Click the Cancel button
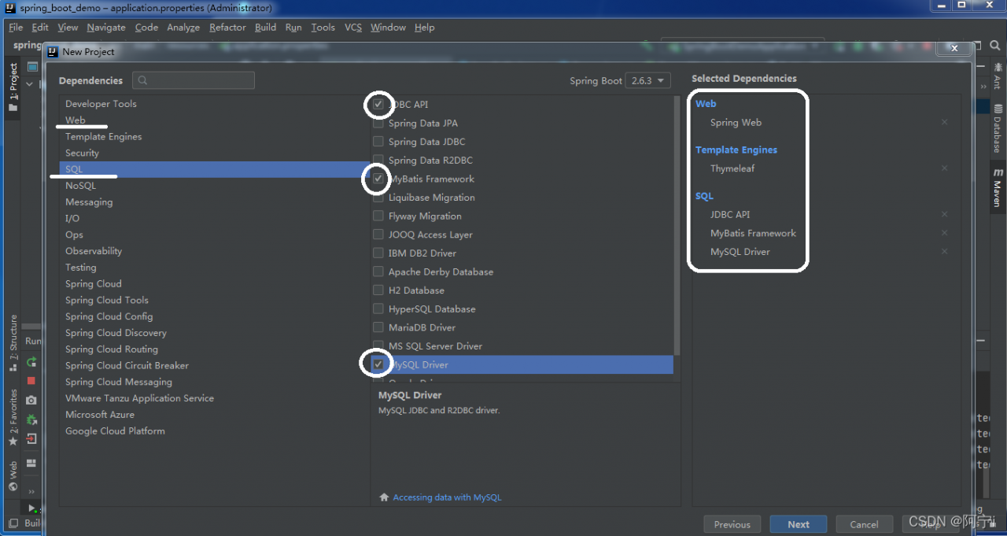The image size is (1007, 536). coord(864,524)
